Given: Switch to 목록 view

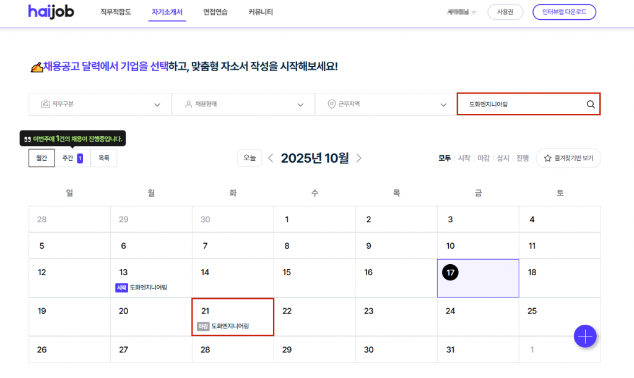Looking at the screenshot, I should 103,158.
